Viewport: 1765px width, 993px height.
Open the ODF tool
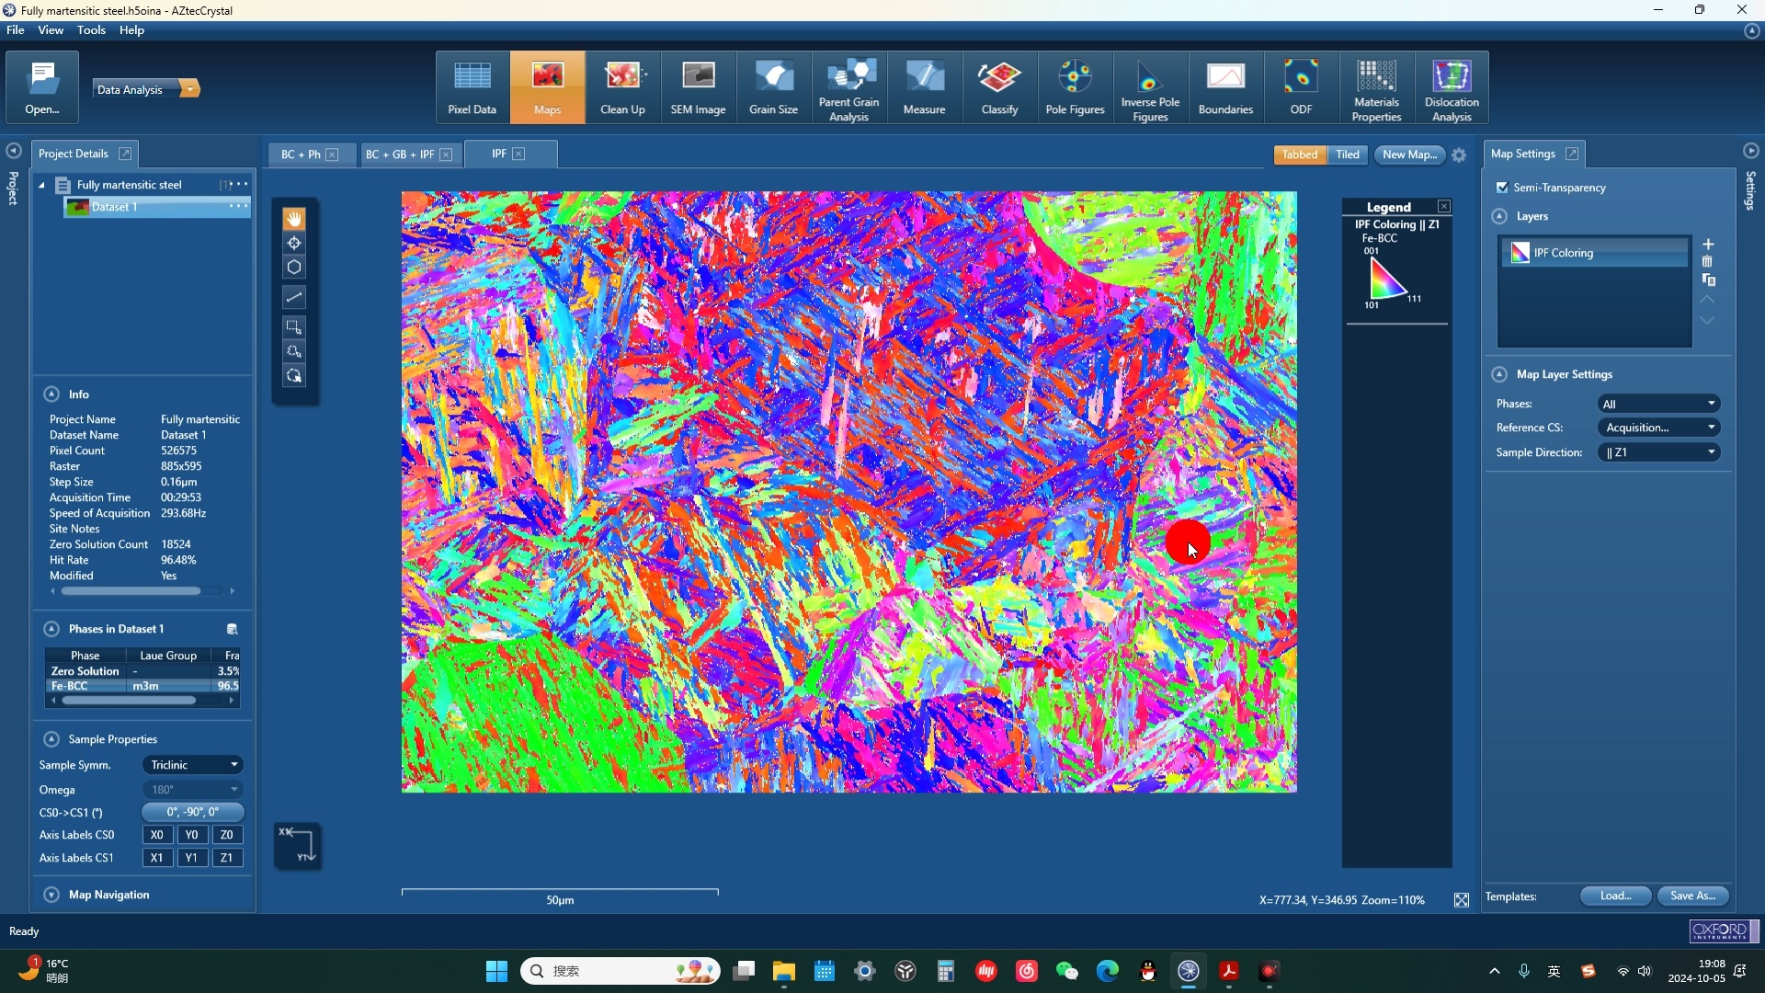tap(1302, 88)
